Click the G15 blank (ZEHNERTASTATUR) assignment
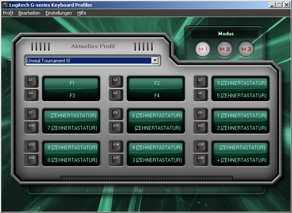Viewport: 292px width, 213px height. pos(240,148)
